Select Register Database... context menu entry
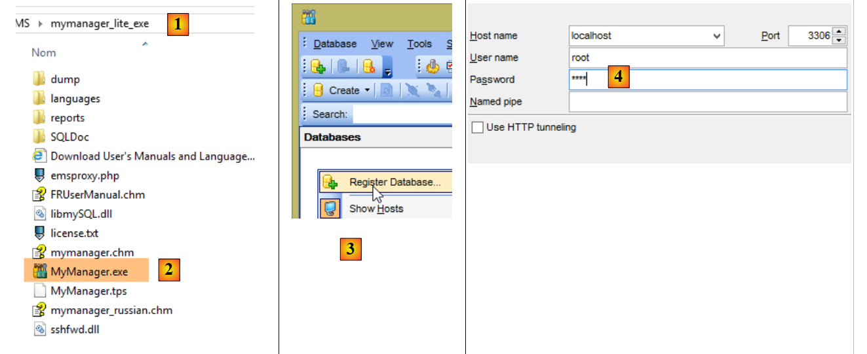This screenshot has width=867, height=354. pos(395,182)
